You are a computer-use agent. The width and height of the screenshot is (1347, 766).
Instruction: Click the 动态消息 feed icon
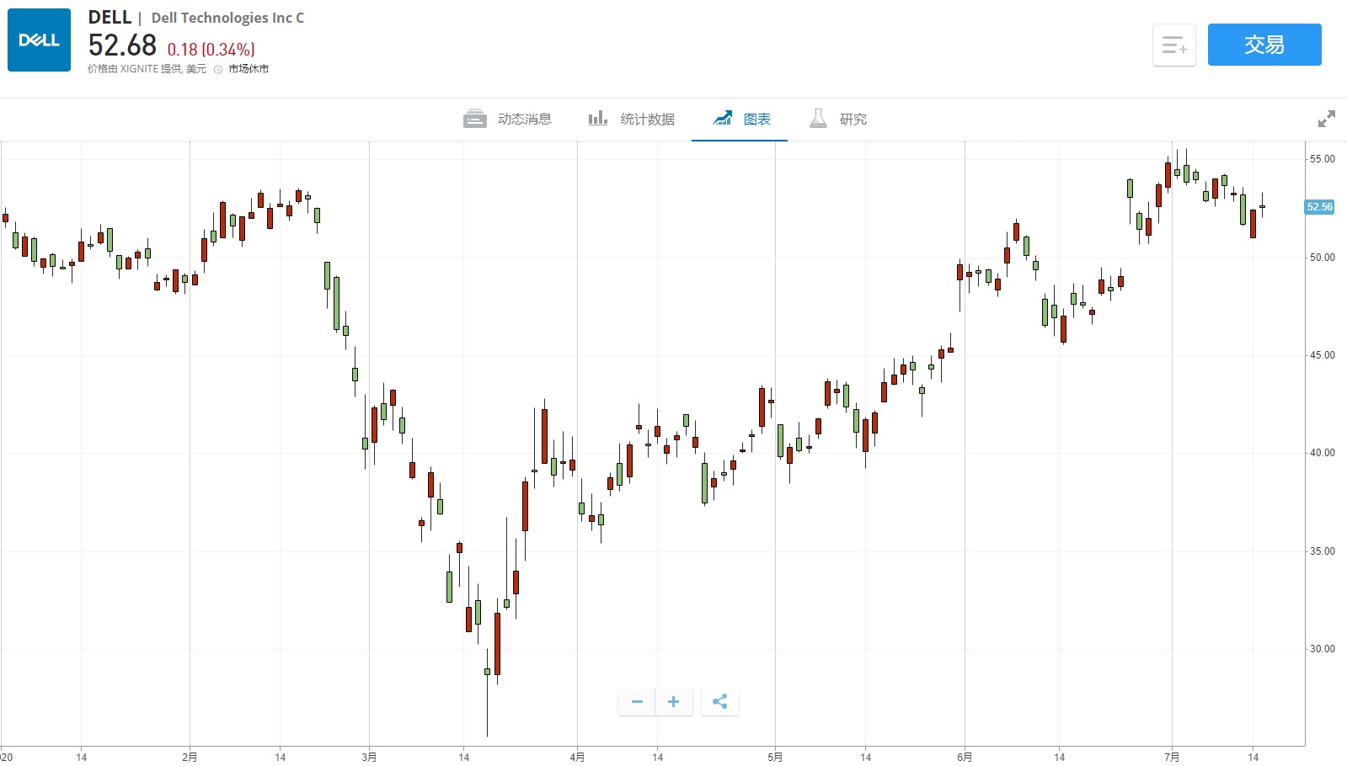(x=474, y=119)
